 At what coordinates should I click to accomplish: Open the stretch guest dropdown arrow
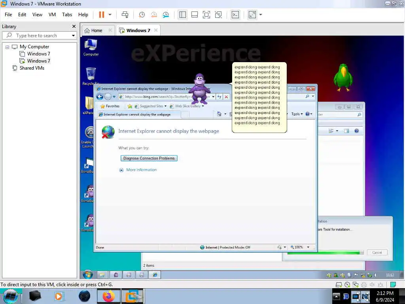click(x=261, y=15)
